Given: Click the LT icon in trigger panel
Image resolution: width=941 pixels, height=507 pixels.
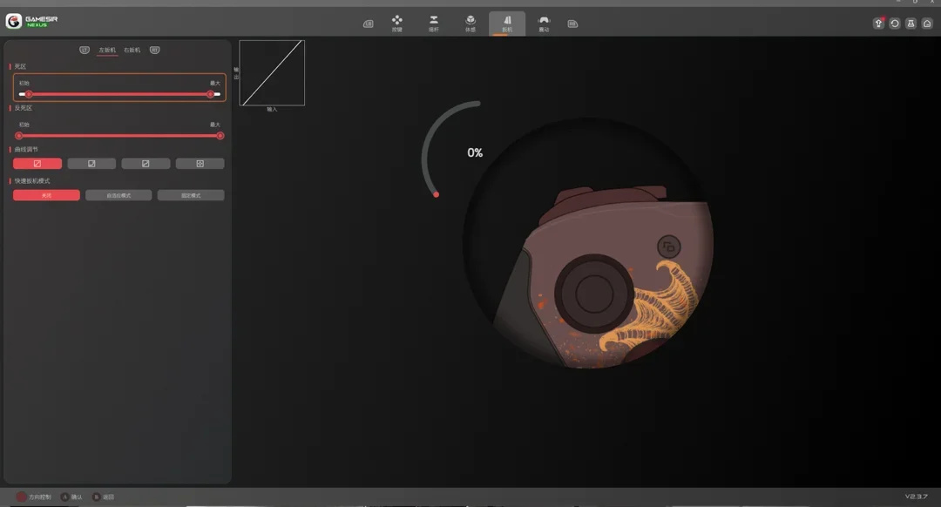Looking at the screenshot, I should pos(85,50).
